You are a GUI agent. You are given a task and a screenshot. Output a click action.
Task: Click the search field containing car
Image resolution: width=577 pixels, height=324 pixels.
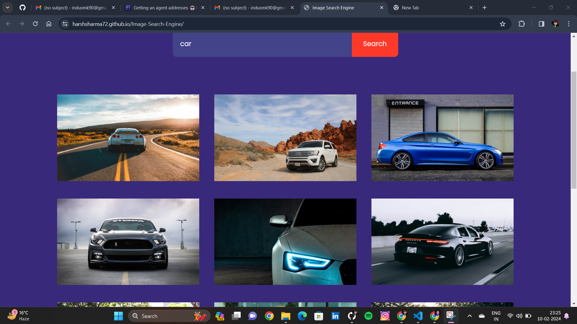point(262,44)
